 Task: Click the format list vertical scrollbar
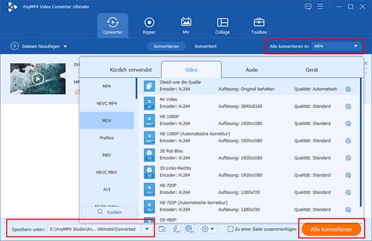[136, 88]
